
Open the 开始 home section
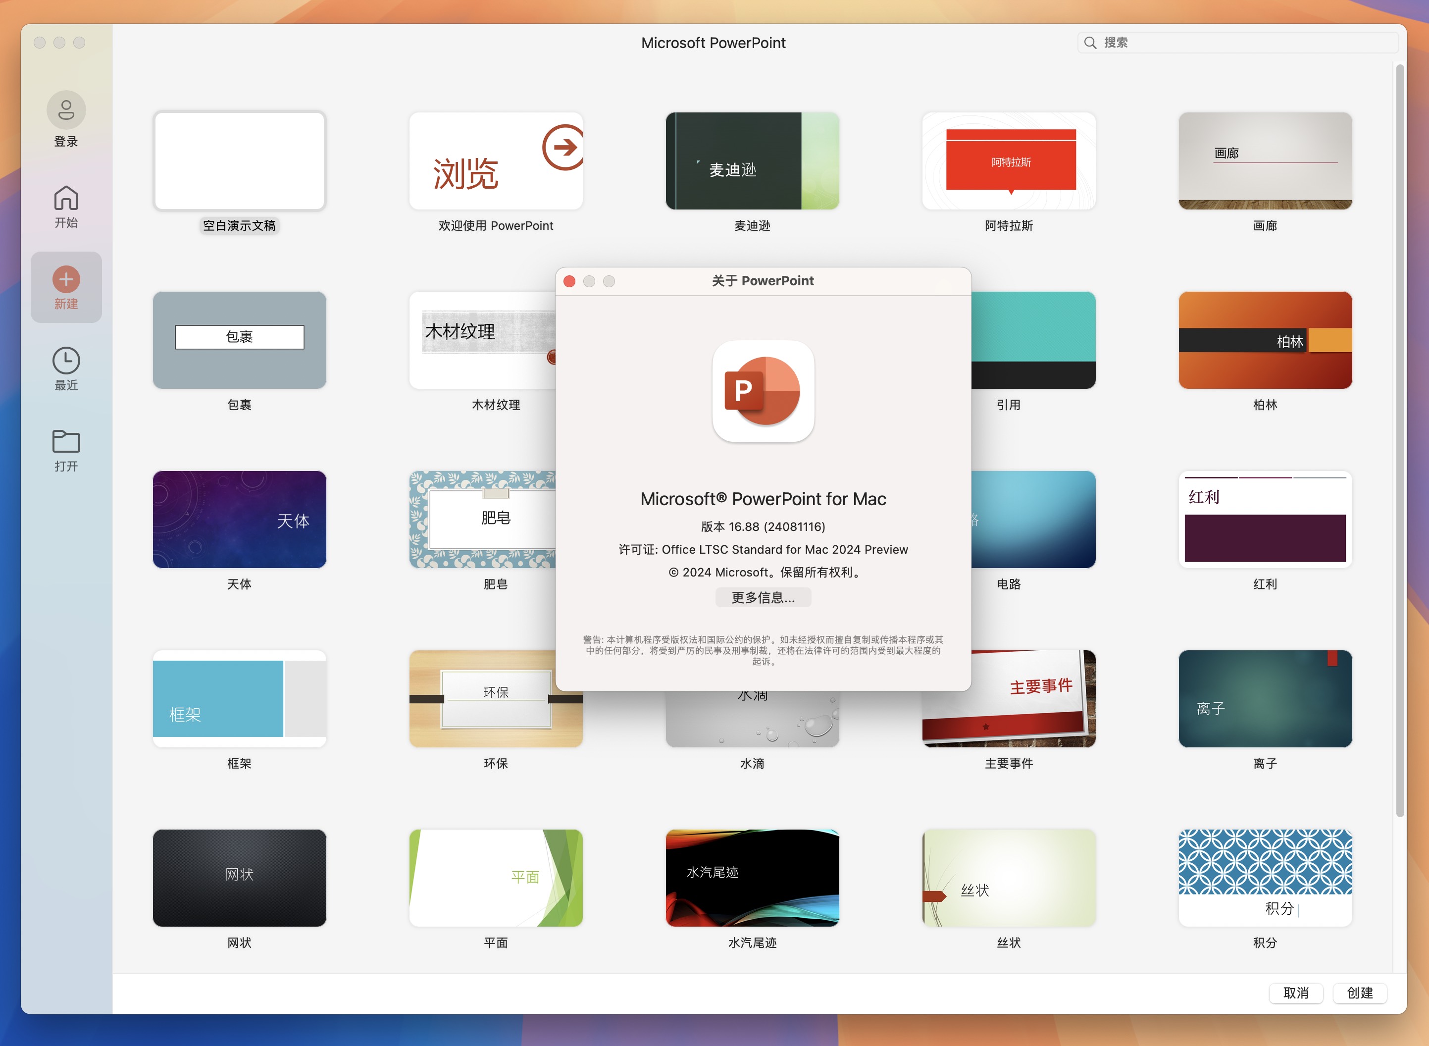[x=66, y=207]
